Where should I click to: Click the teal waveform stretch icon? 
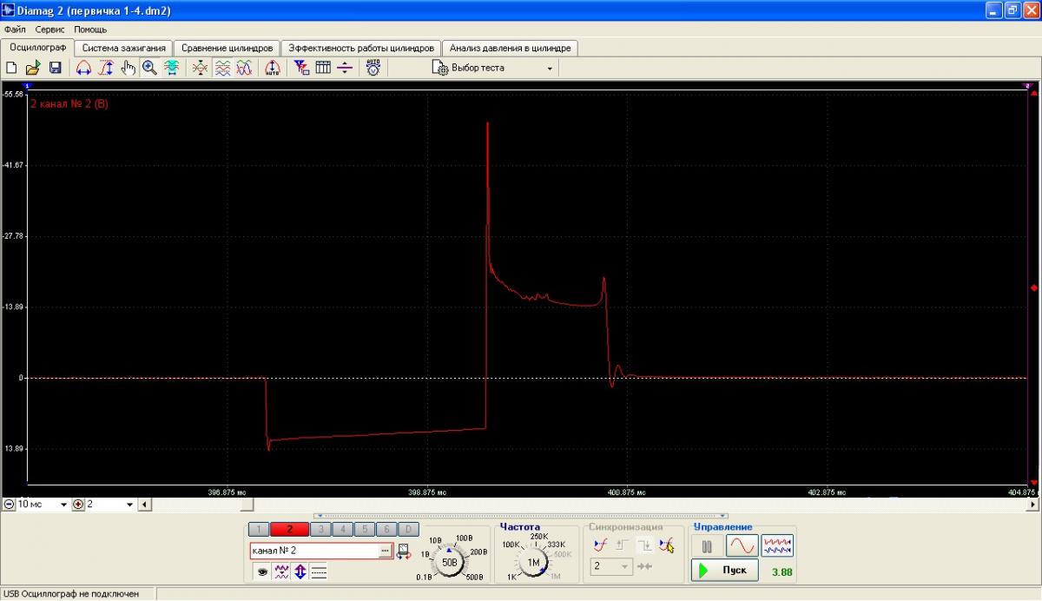(171, 68)
